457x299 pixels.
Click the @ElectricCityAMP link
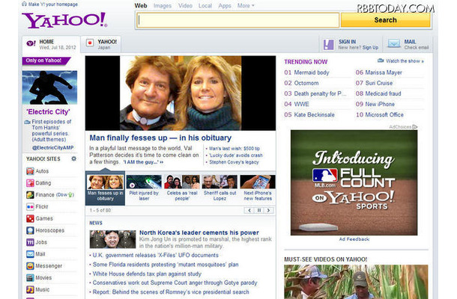[52, 147]
